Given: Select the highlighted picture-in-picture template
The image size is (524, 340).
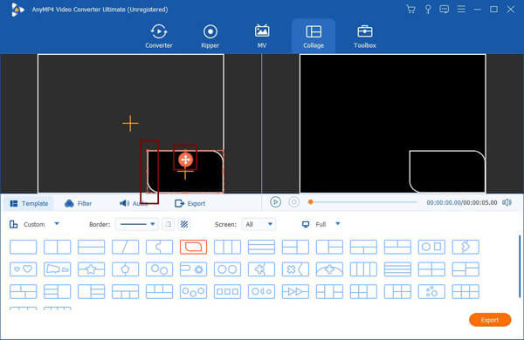Looking at the screenshot, I should pos(194,247).
